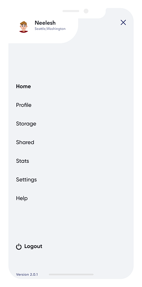Open the Home menu item
142x287 pixels.
click(x=24, y=86)
